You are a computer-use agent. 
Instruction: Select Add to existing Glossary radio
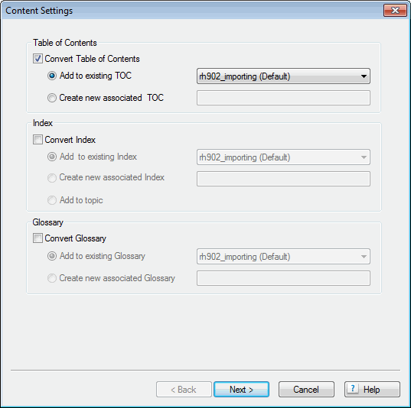52,256
